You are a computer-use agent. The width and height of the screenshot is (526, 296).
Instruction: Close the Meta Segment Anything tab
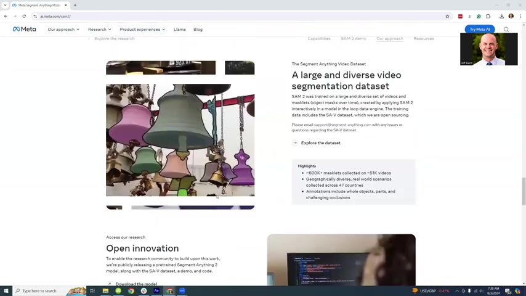pyautogui.click(x=66, y=6)
